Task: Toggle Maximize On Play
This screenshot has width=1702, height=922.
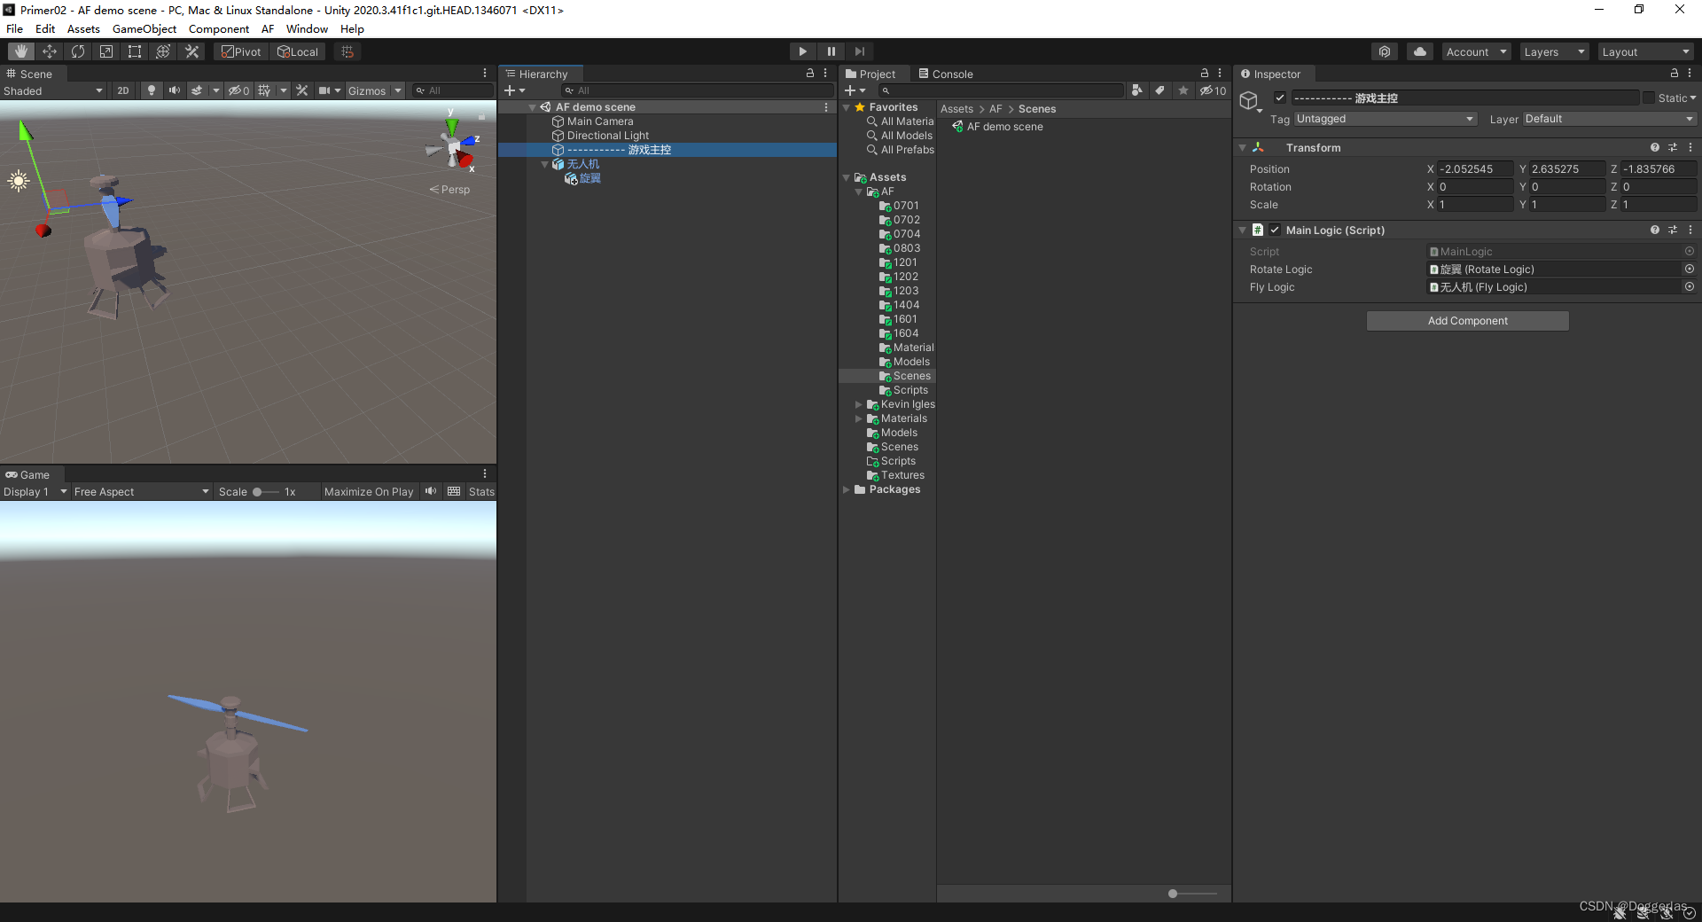Action: 369,491
